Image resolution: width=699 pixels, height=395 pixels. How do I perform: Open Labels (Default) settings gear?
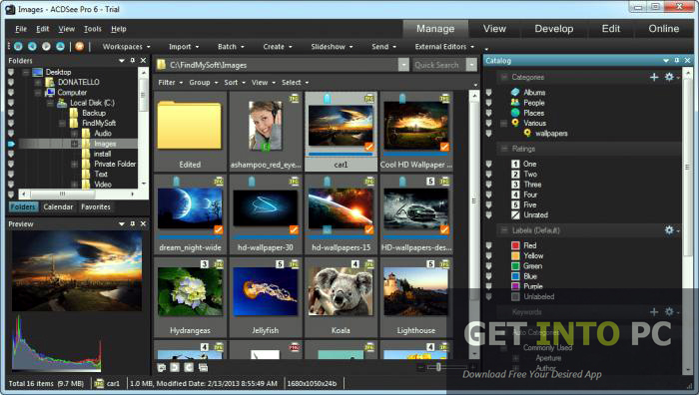click(x=669, y=229)
